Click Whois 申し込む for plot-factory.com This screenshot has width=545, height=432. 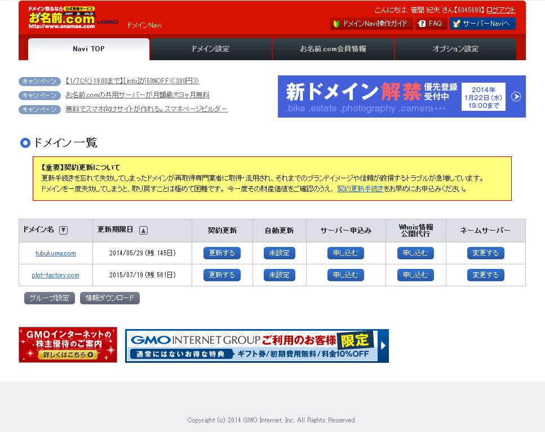pos(415,275)
